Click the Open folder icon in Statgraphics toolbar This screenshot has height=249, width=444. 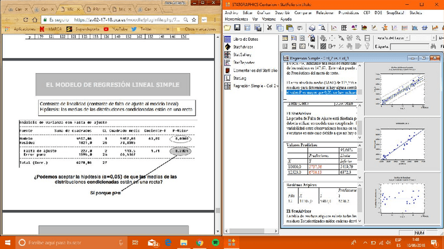pyautogui.click(x=228, y=28)
